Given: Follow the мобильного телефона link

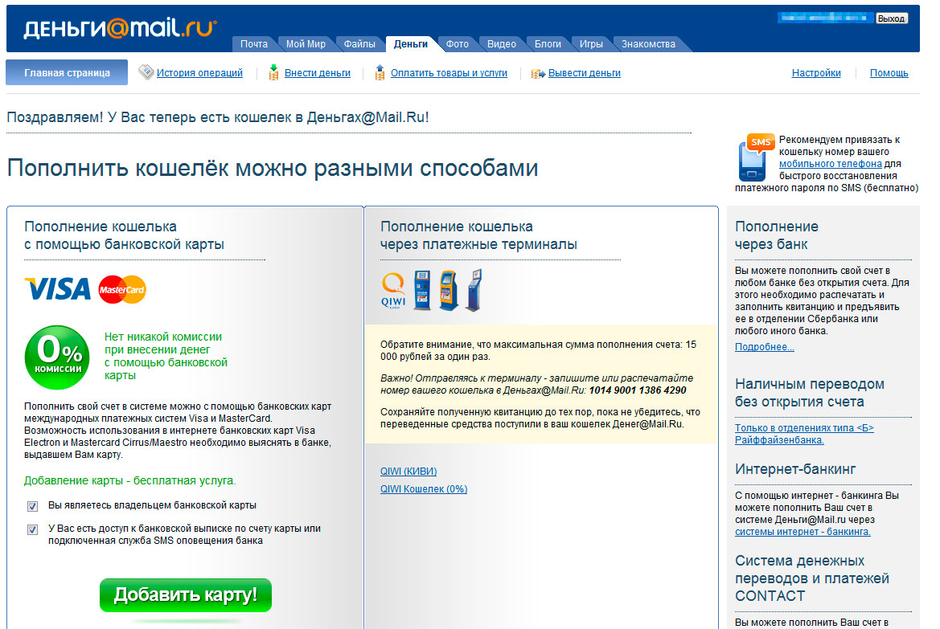Looking at the screenshot, I should 831,164.
